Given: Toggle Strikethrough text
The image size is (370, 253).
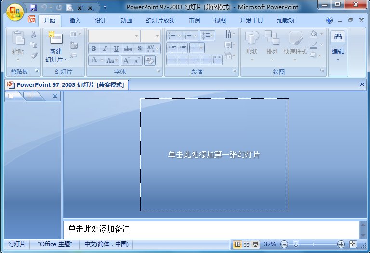Looking at the screenshot, I should pyautogui.click(x=128, y=48).
